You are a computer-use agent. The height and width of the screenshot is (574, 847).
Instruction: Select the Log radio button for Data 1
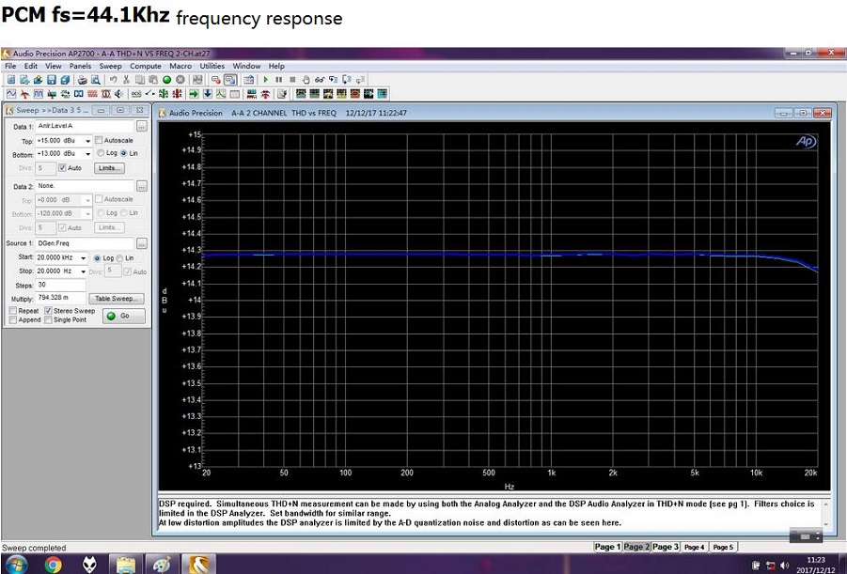[x=100, y=153]
